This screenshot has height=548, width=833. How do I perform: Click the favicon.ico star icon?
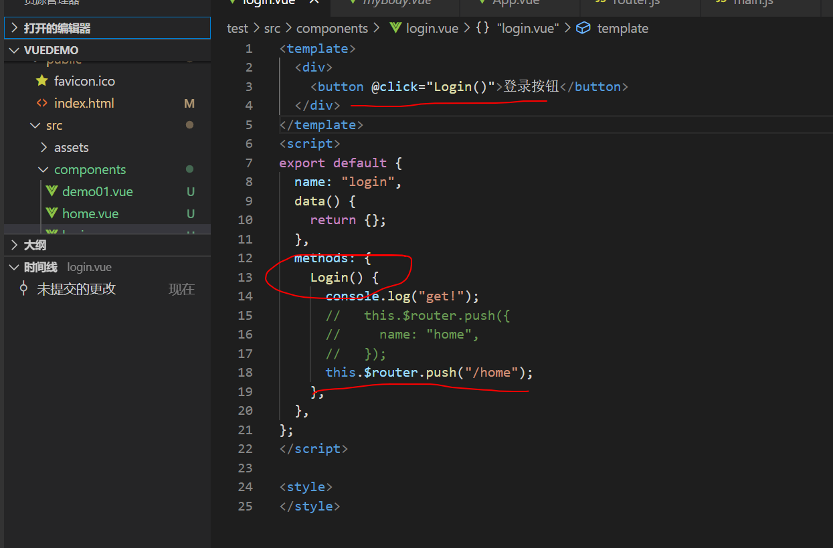(42, 81)
